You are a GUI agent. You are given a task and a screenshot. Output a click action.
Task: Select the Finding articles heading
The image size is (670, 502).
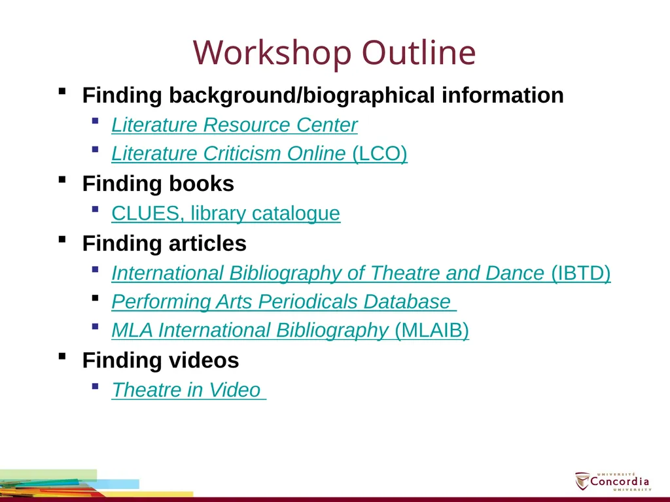click(x=164, y=243)
